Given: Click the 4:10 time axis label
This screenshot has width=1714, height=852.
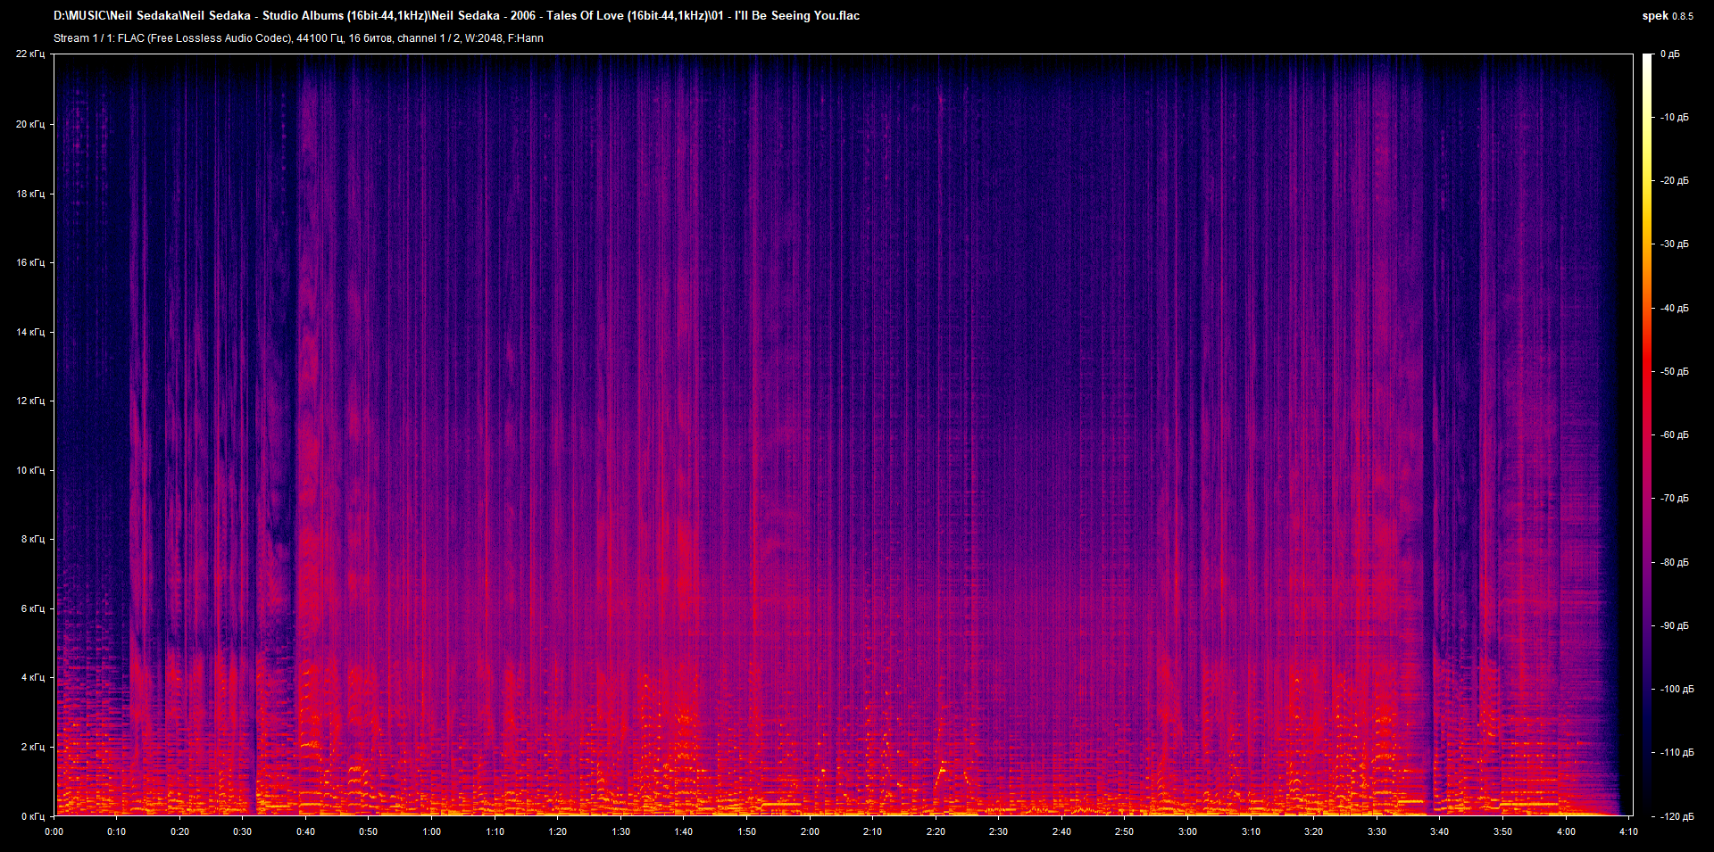Looking at the screenshot, I should 1629,831.
